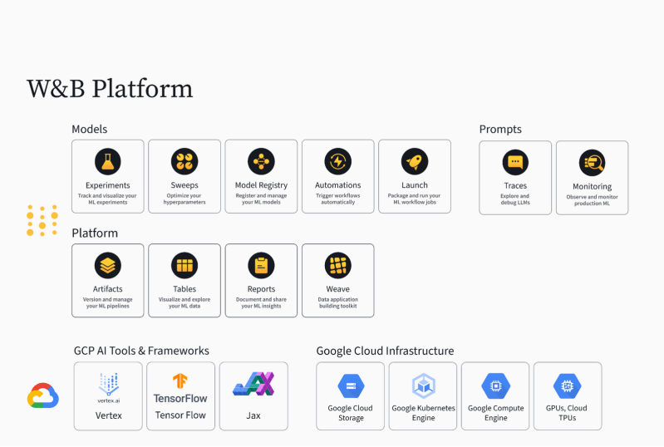Click the Launch rocket icon
This screenshot has width=664, height=447.
pos(414,161)
